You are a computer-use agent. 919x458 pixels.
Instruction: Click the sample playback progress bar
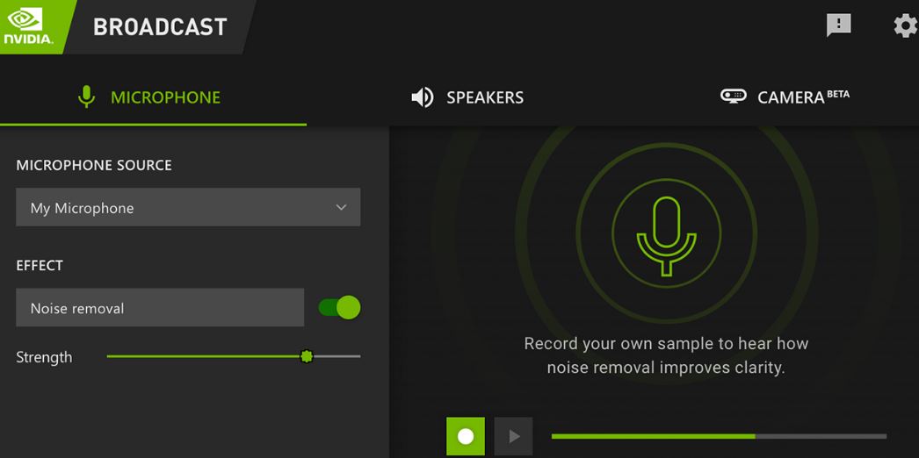pos(719,436)
